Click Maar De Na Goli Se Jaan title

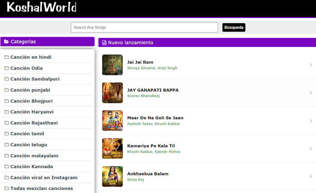155,118
